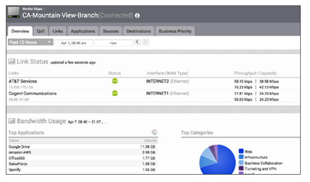Open the Past 12 Hours dropdown
This screenshot has width=310, height=182.
(x=30, y=42)
